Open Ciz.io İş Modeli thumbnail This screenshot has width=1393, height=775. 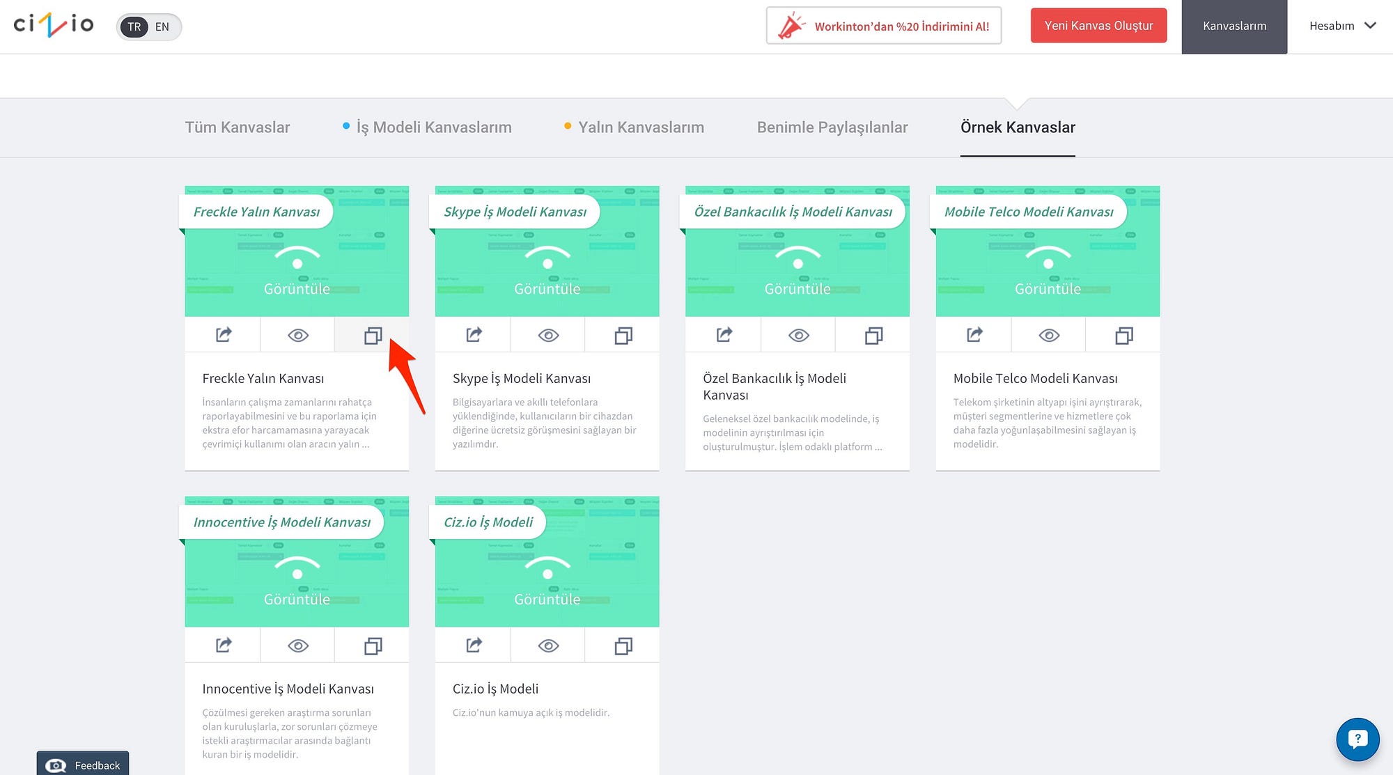coord(547,562)
